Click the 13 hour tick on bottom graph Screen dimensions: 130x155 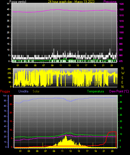(x=70, y=151)
